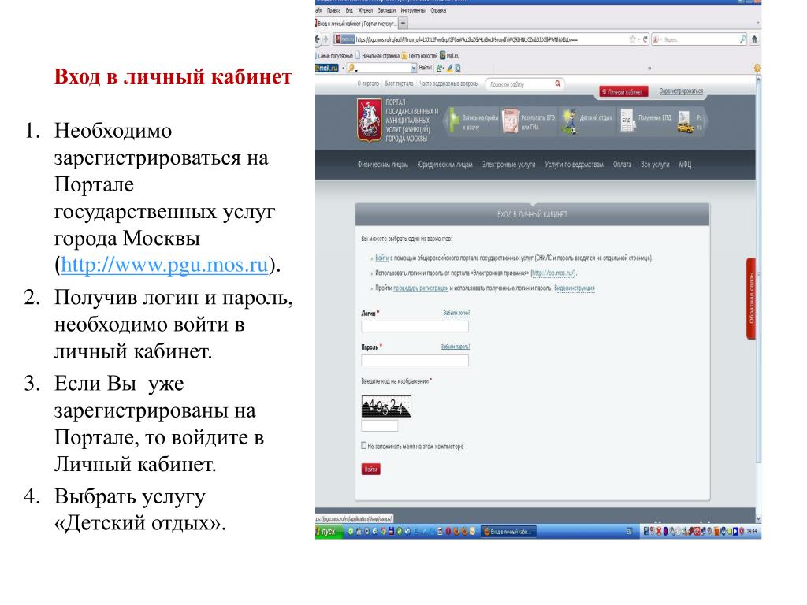Click the taxi service icon
Image resolution: width=807 pixels, height=605 pixels.
tap(685, 122)
